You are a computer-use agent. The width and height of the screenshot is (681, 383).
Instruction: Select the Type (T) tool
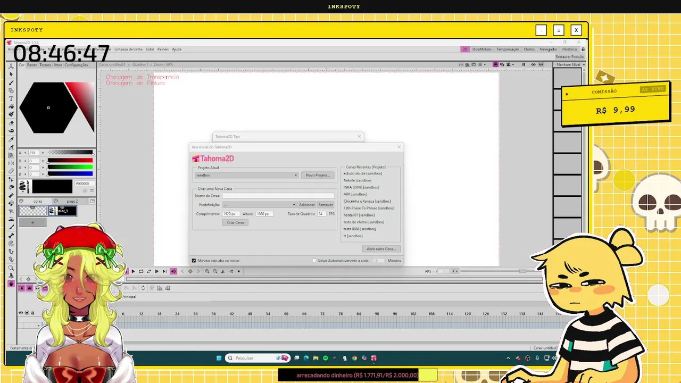11,98
